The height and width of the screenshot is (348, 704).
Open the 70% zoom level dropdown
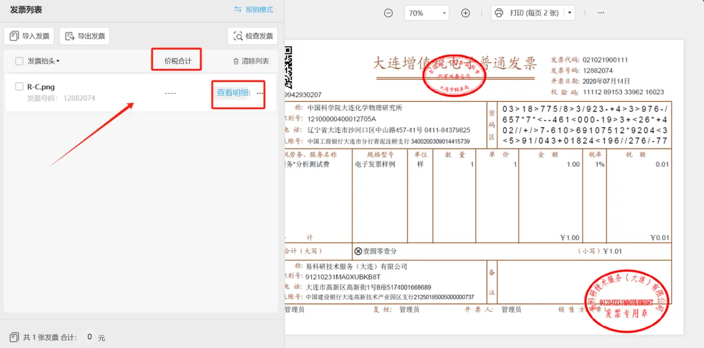(x=427, y=13)
